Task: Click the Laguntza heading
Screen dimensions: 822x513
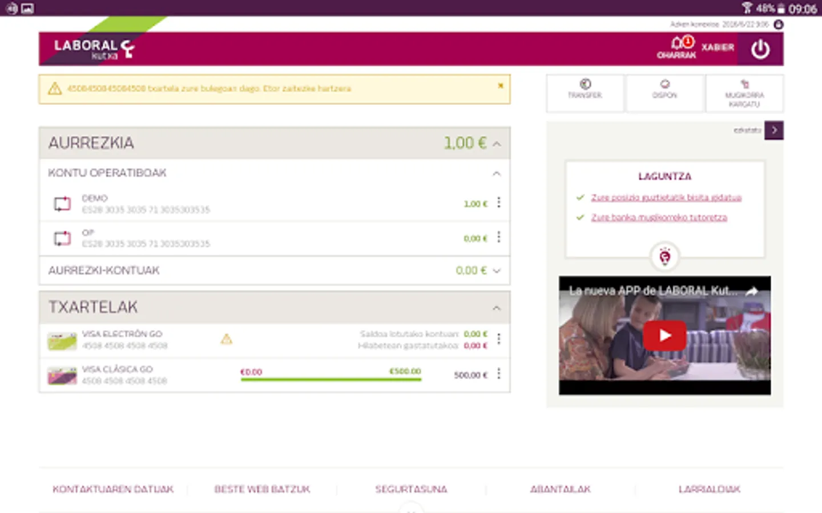Action: (x=664, y=176)
